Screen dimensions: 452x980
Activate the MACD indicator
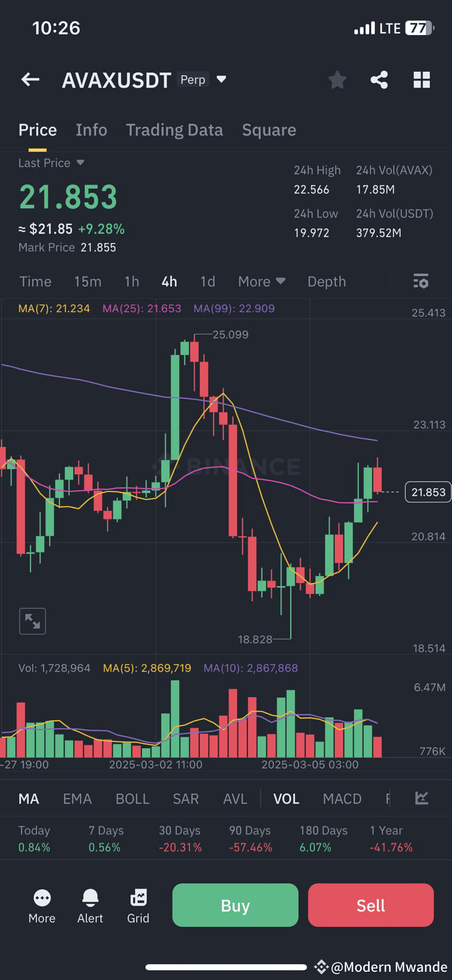click(x=342, y=798)
